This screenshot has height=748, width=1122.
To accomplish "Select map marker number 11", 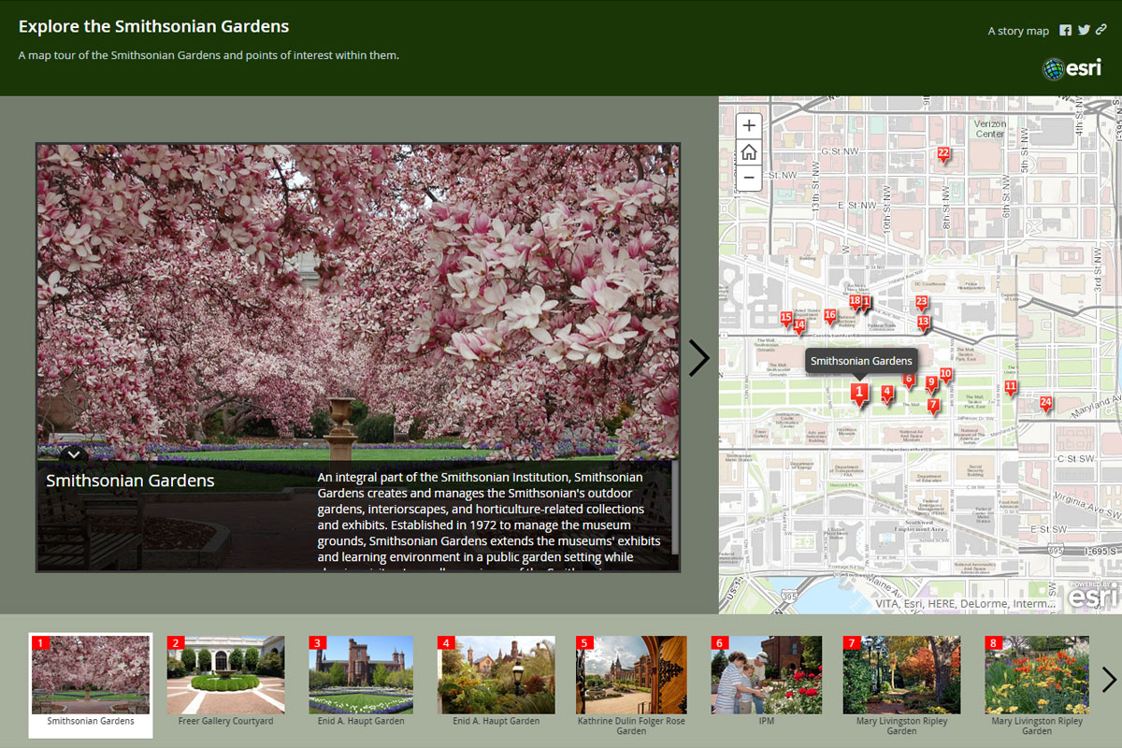I will point(1010,387).
